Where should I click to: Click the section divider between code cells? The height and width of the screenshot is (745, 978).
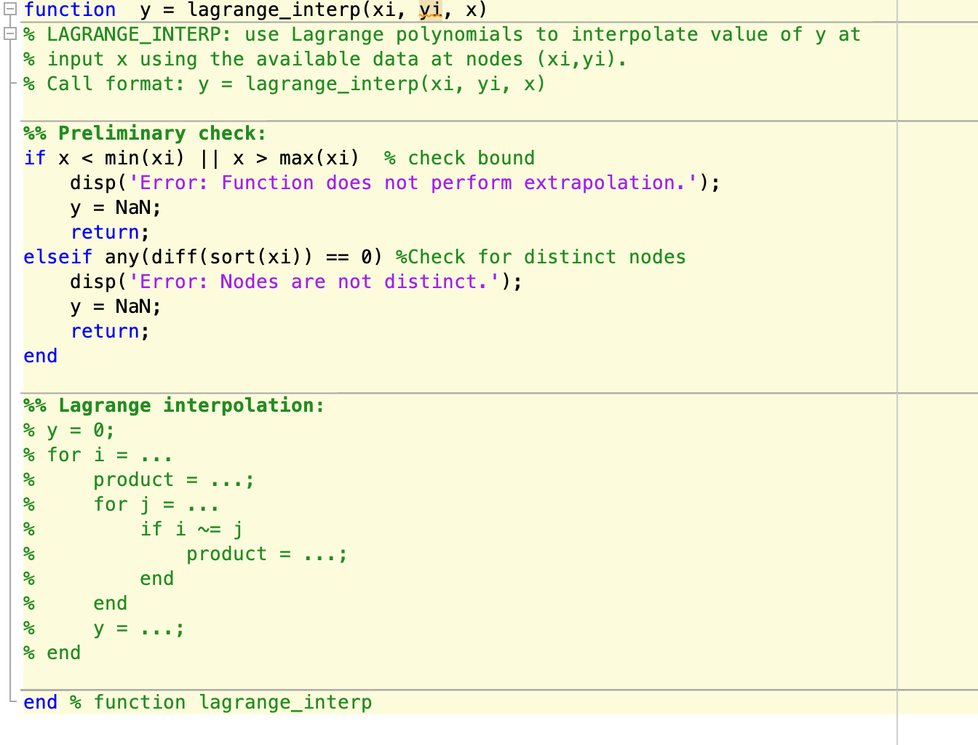[437, 391]
